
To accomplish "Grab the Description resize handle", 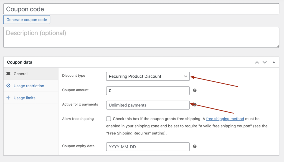I will click(x=278, y=46).
